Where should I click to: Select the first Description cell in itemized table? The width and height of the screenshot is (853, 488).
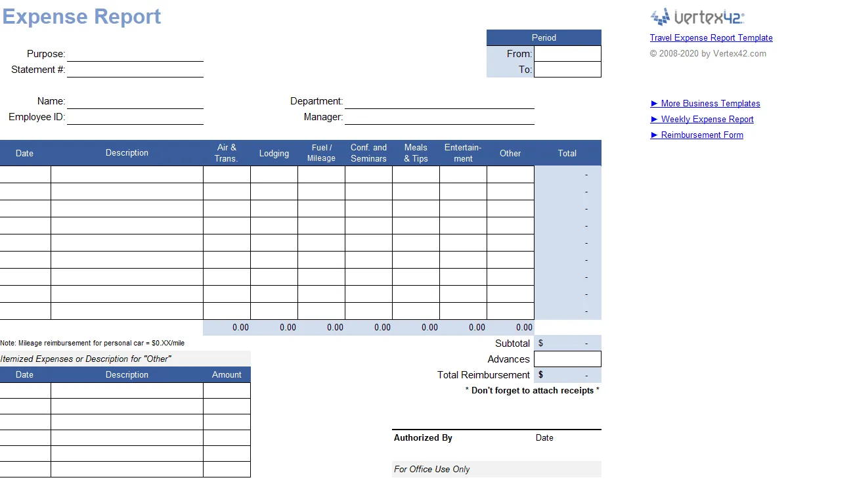(x=127, y=391)
